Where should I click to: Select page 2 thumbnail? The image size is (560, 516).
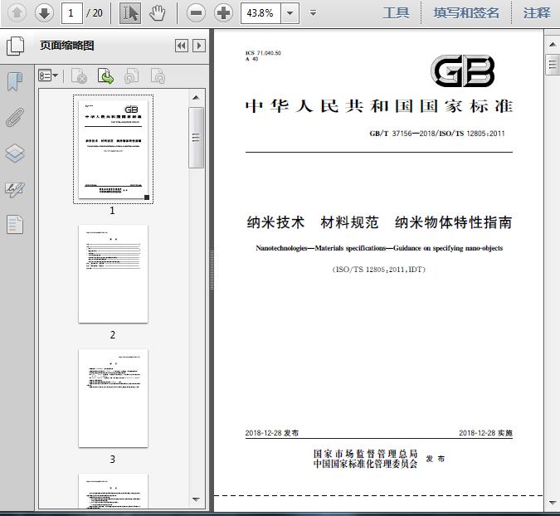(113, 274)
